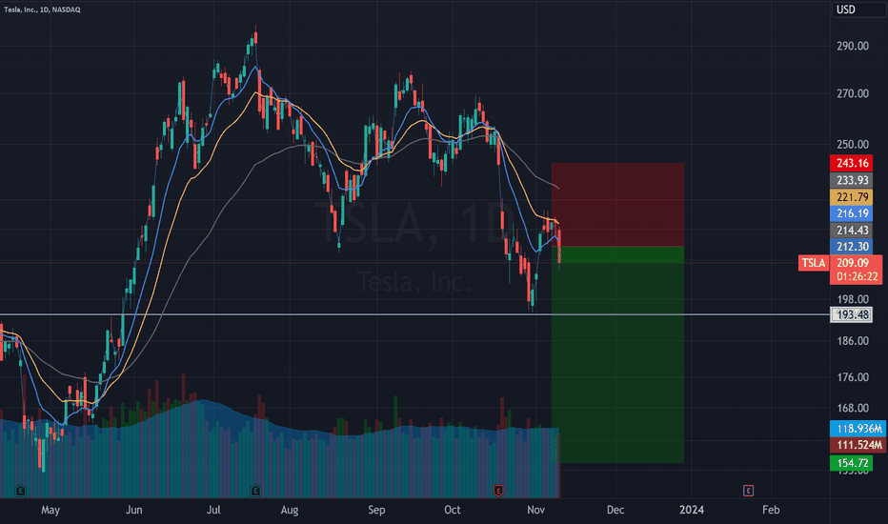Click the Sep label on time axis
888x524 pixels.
tap(376, 510)
